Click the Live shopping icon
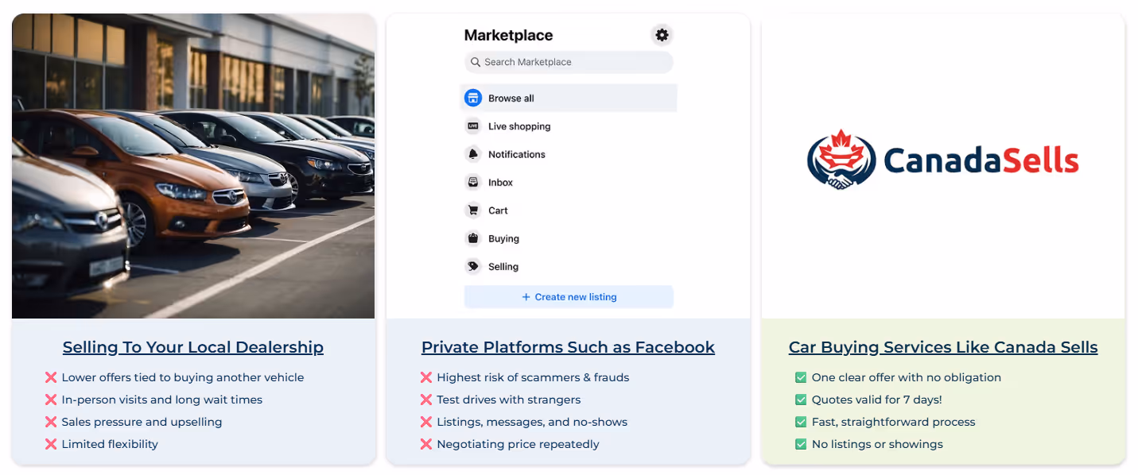 (473, 126)
